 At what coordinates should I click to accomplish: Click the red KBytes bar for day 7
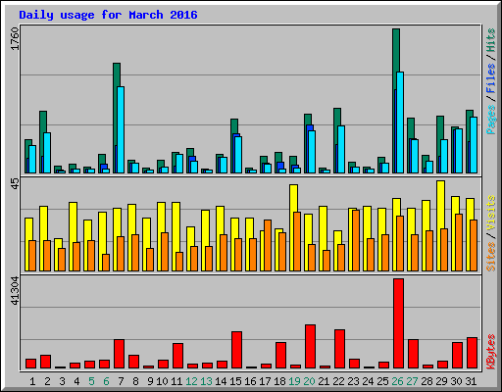pos(119,354)
